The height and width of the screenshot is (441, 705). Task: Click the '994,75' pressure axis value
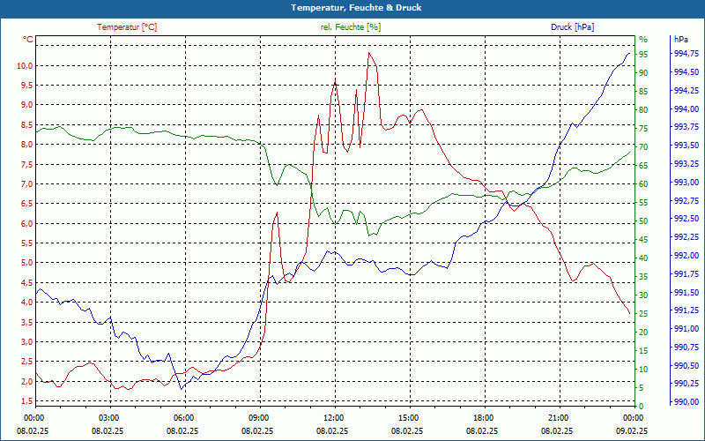tap(686, 54)
